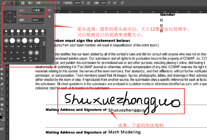Open the brush preset gear menu
This screenshot has width=207, height=140.
50,10
